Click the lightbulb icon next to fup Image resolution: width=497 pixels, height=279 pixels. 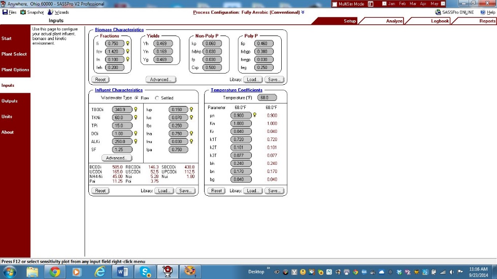[x=191, y=109]
